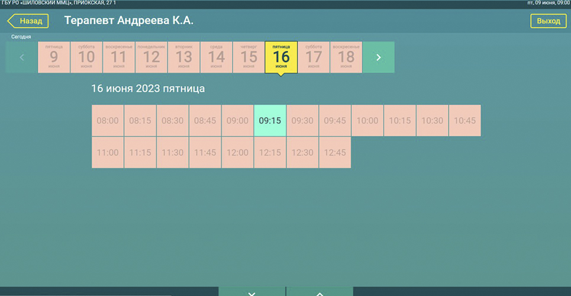Select date 17 июня суббота
This screenshot has width=571, height=296.
click(314, 57)
